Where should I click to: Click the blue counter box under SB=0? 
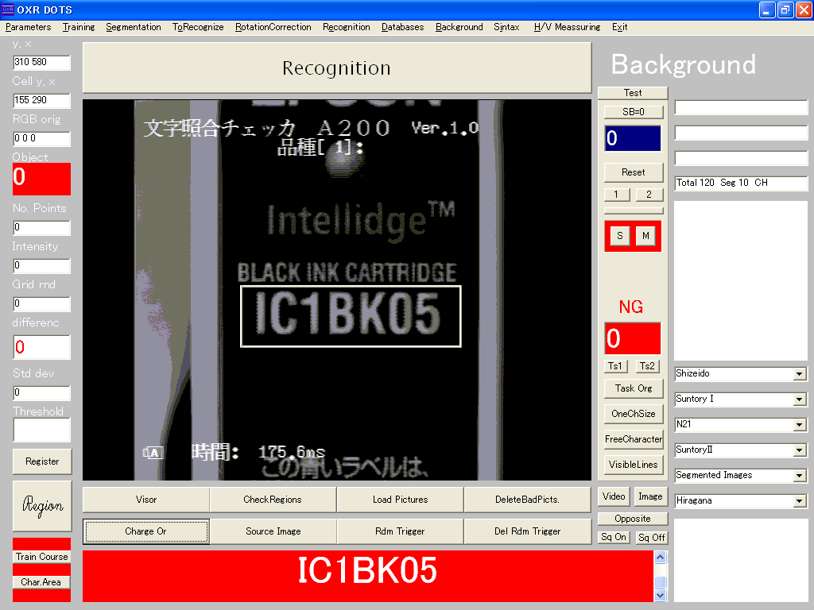pos(633,138)
